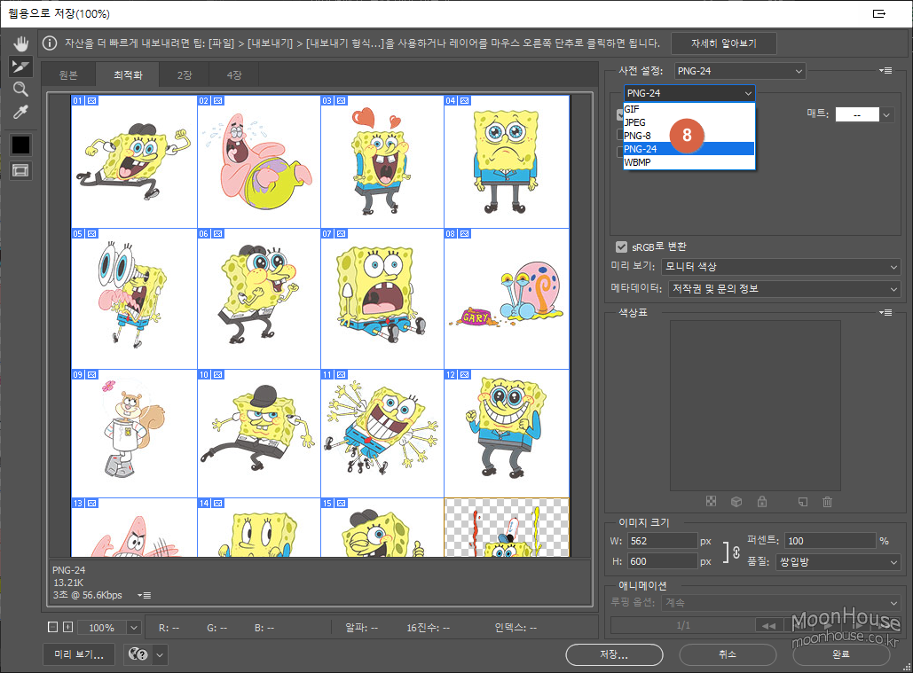
Task: Select slice 08 Gary the snail
Action: [507, 299]
